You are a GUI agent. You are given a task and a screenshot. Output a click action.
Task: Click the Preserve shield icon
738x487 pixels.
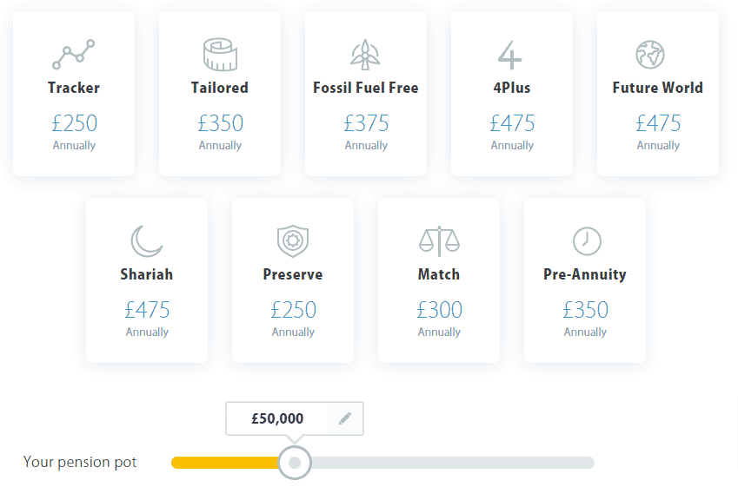(293, 241)
